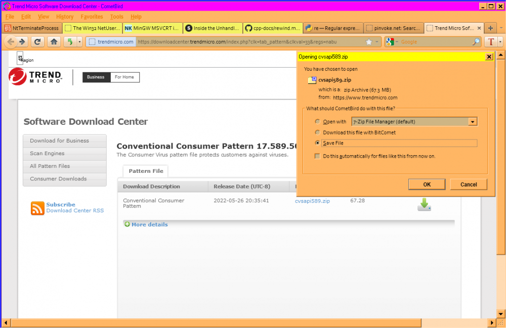The width and height of the screenshot is (506, 328).
Task: Open the History menu
Action: click(x=65, y=17)
